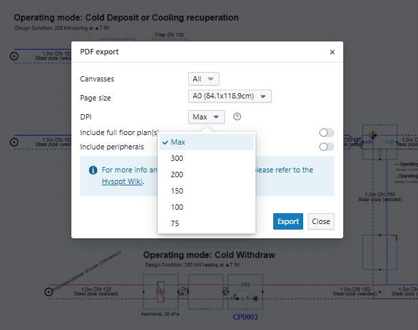Image resolution: width=418 pixels, height=330 pixels.
Task: Click the Export button
Action: point(288,221)
